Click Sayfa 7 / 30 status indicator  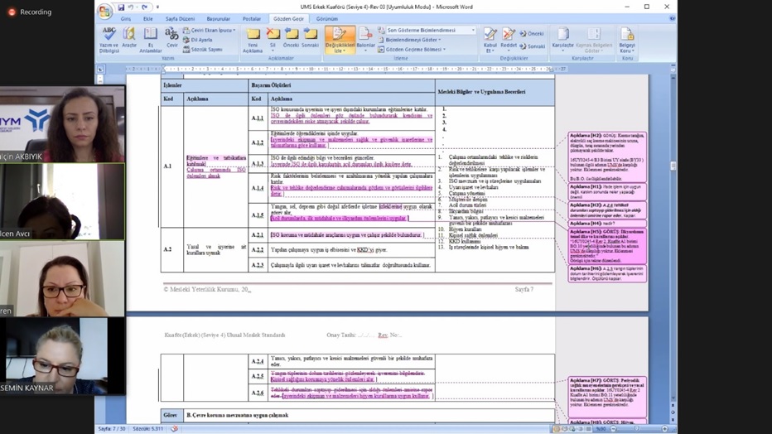tap(111, 428)
